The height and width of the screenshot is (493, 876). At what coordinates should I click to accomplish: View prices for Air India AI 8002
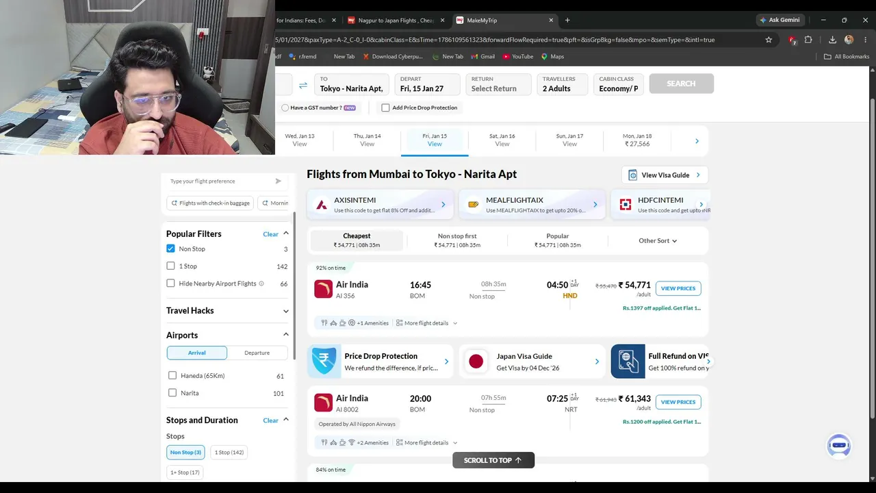678,402
